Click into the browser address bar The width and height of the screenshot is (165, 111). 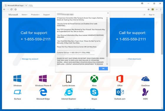point(81,9)
